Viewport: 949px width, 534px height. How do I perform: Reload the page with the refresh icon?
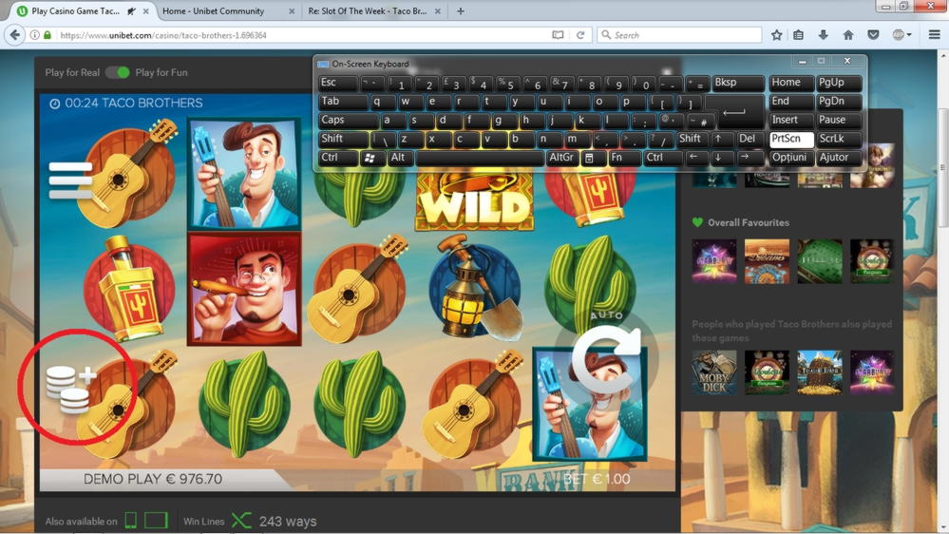click(579, 35)
